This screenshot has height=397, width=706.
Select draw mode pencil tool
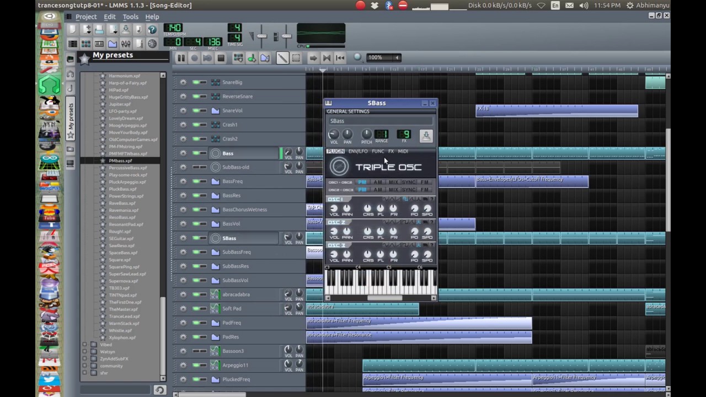[282, 58]
